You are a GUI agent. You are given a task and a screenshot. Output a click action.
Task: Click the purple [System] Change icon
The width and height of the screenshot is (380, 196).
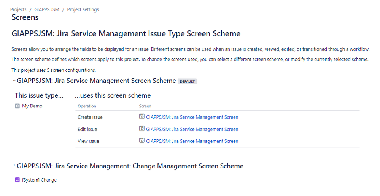click(17, 180)
